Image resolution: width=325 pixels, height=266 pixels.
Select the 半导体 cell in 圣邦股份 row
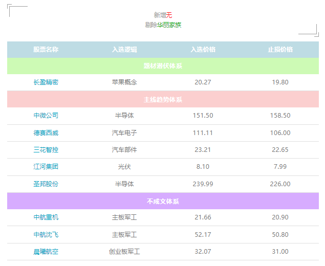pos(124,184)
